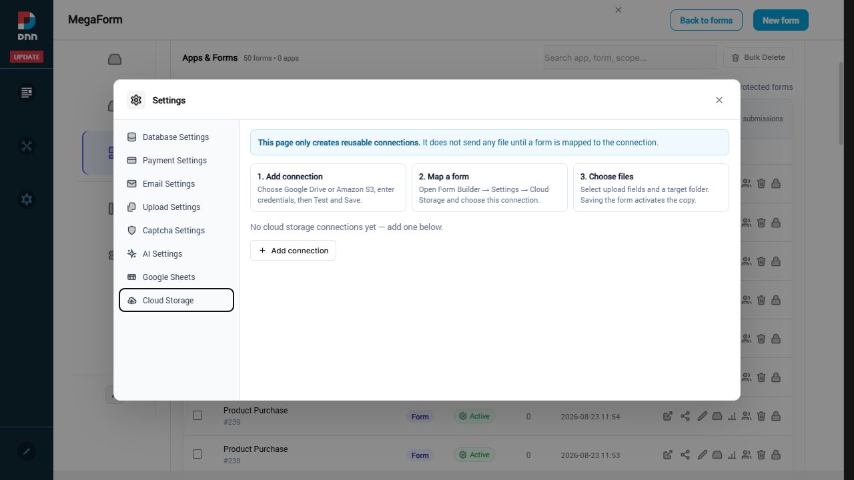Click the Bulk Delete button
The image size is (854, 480).
tap(758, 57)
